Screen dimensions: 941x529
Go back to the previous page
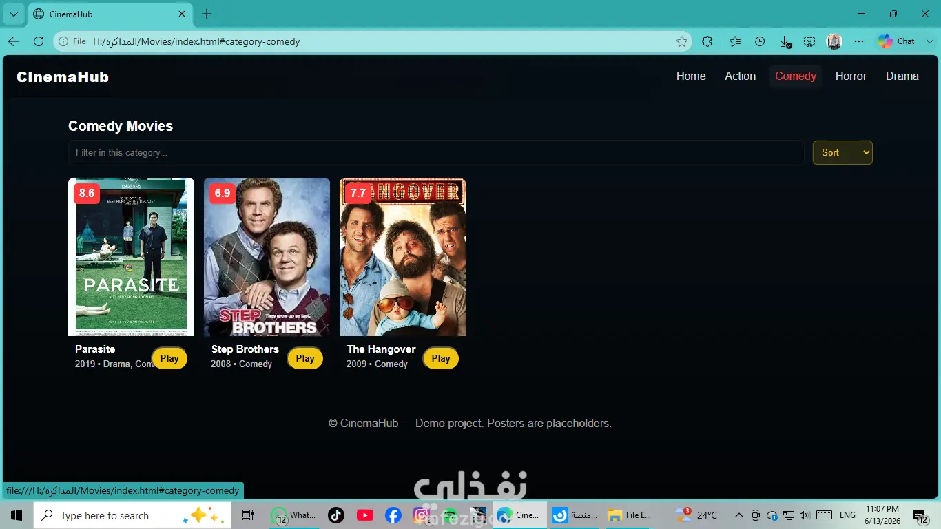pyautogui.click(x=14, y=41)
